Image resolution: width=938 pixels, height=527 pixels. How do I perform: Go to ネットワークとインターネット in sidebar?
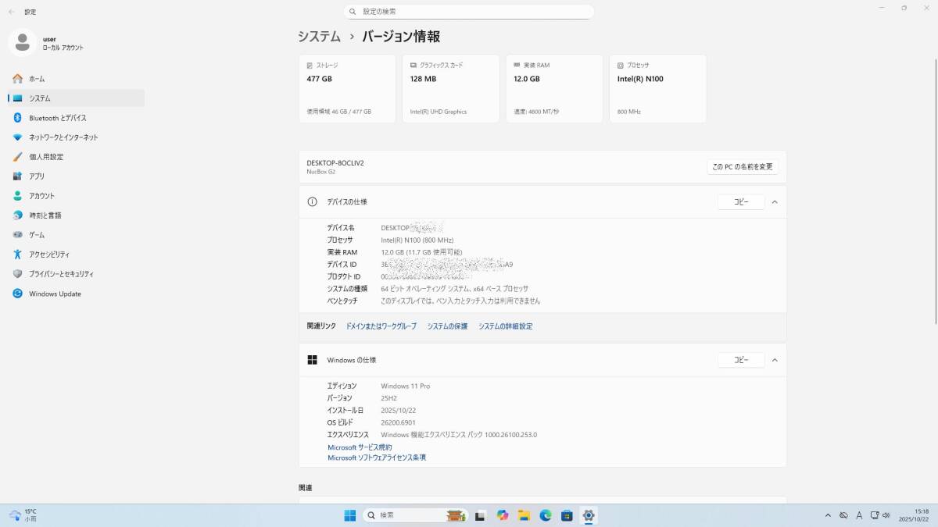63,137
